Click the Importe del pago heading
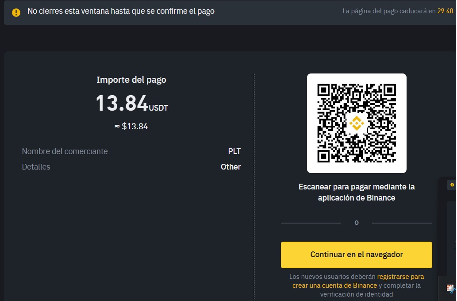The width and height of the screenshot is (457, 301). pyautogui.click(x=131, y=80)
